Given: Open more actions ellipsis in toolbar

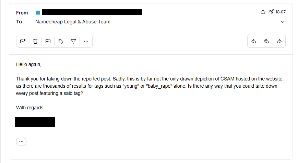Looking at the screenshot, I should (x=86, y=41).
